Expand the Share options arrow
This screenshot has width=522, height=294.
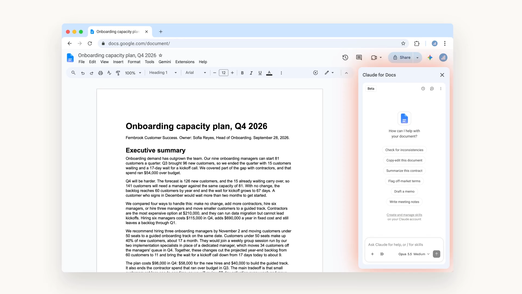[417, 57]
